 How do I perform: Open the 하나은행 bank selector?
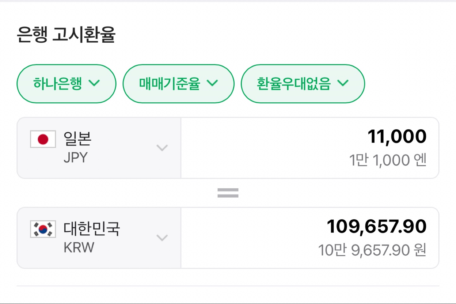point(66,84)
